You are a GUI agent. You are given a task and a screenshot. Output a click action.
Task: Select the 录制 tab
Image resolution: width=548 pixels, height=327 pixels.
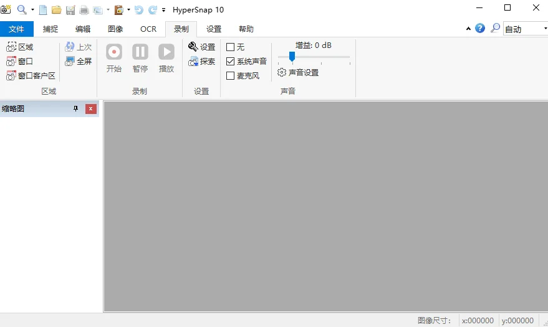coord(181,29)
